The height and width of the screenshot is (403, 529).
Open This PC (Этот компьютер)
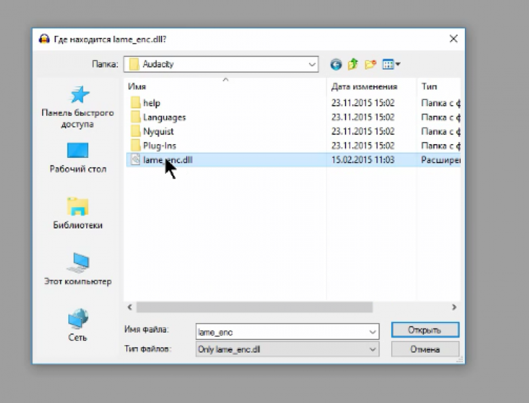78,269
